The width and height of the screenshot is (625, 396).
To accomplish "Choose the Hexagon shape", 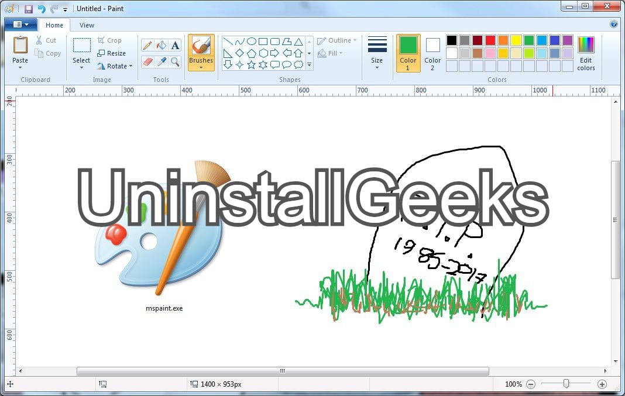I will [263, 53].
